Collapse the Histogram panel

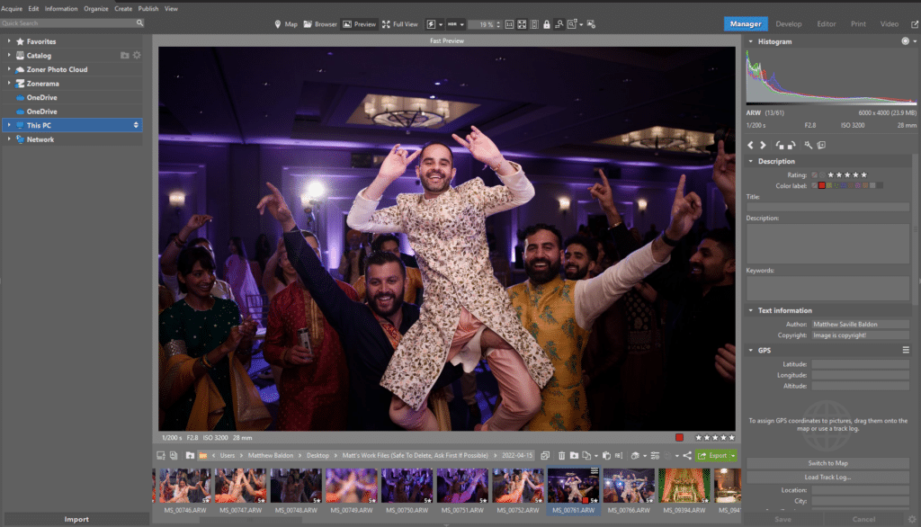click(751, 41)
